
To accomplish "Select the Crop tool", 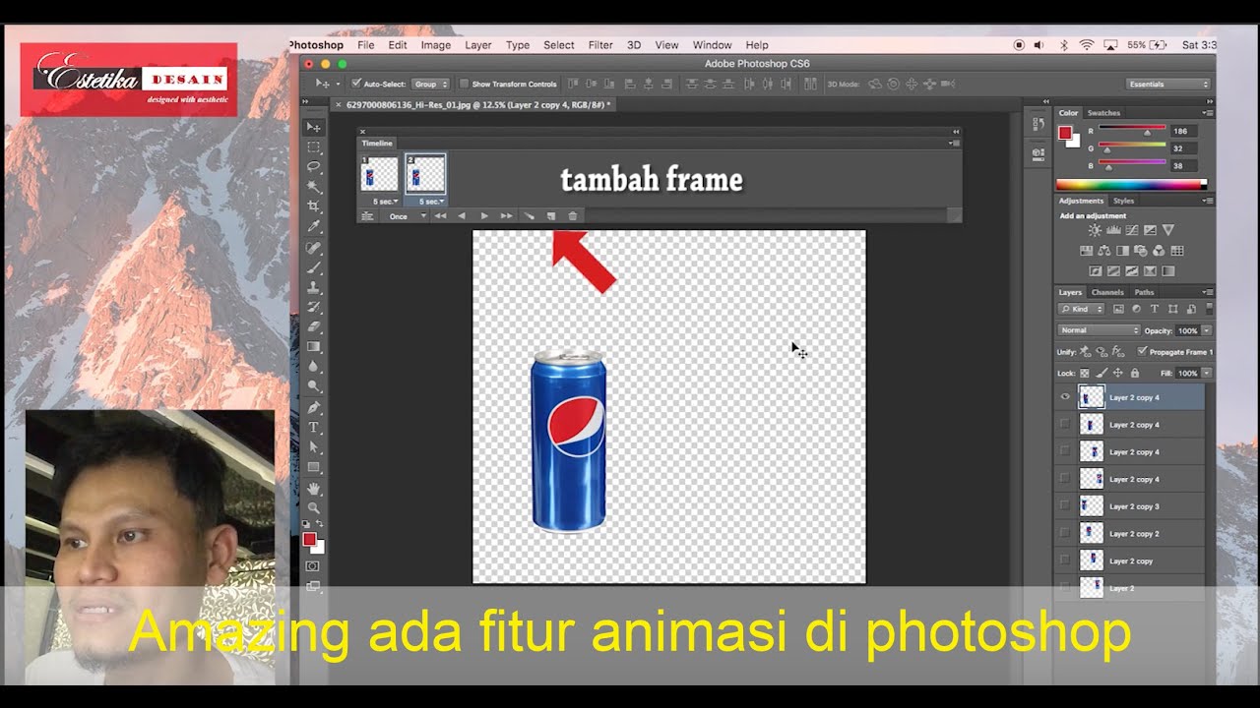I will click(x=314, y=206).
